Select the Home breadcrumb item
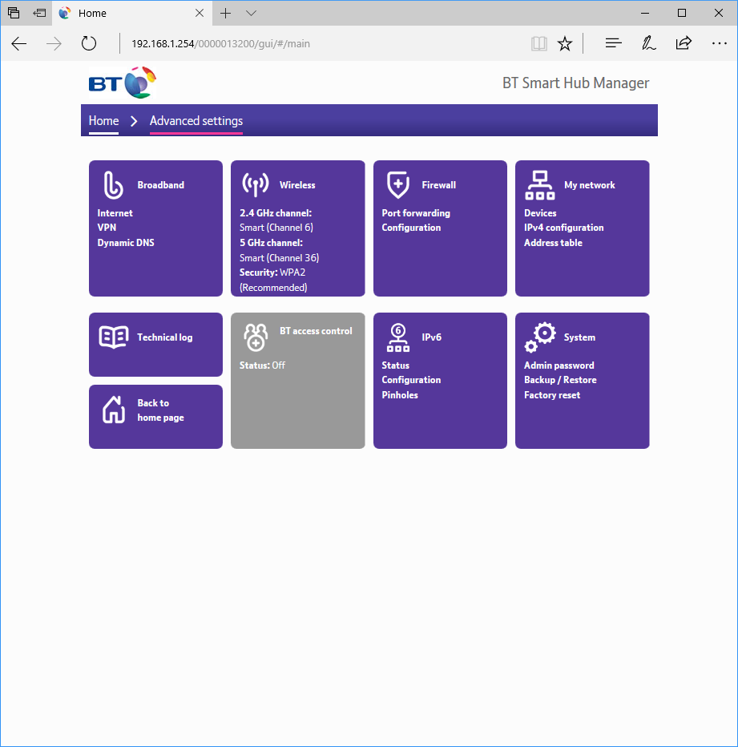 click(x=103, y=121)
